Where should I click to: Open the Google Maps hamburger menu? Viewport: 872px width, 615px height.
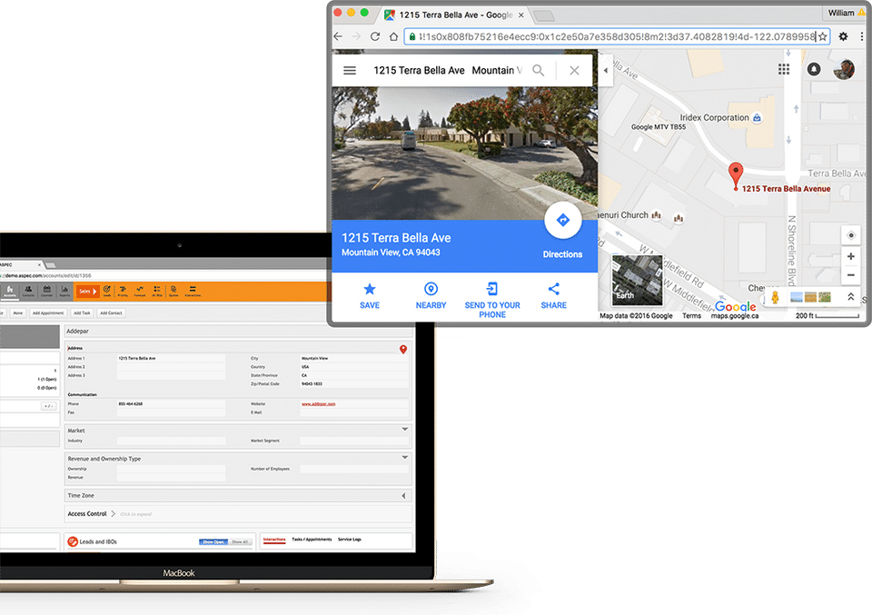[349, 71]
